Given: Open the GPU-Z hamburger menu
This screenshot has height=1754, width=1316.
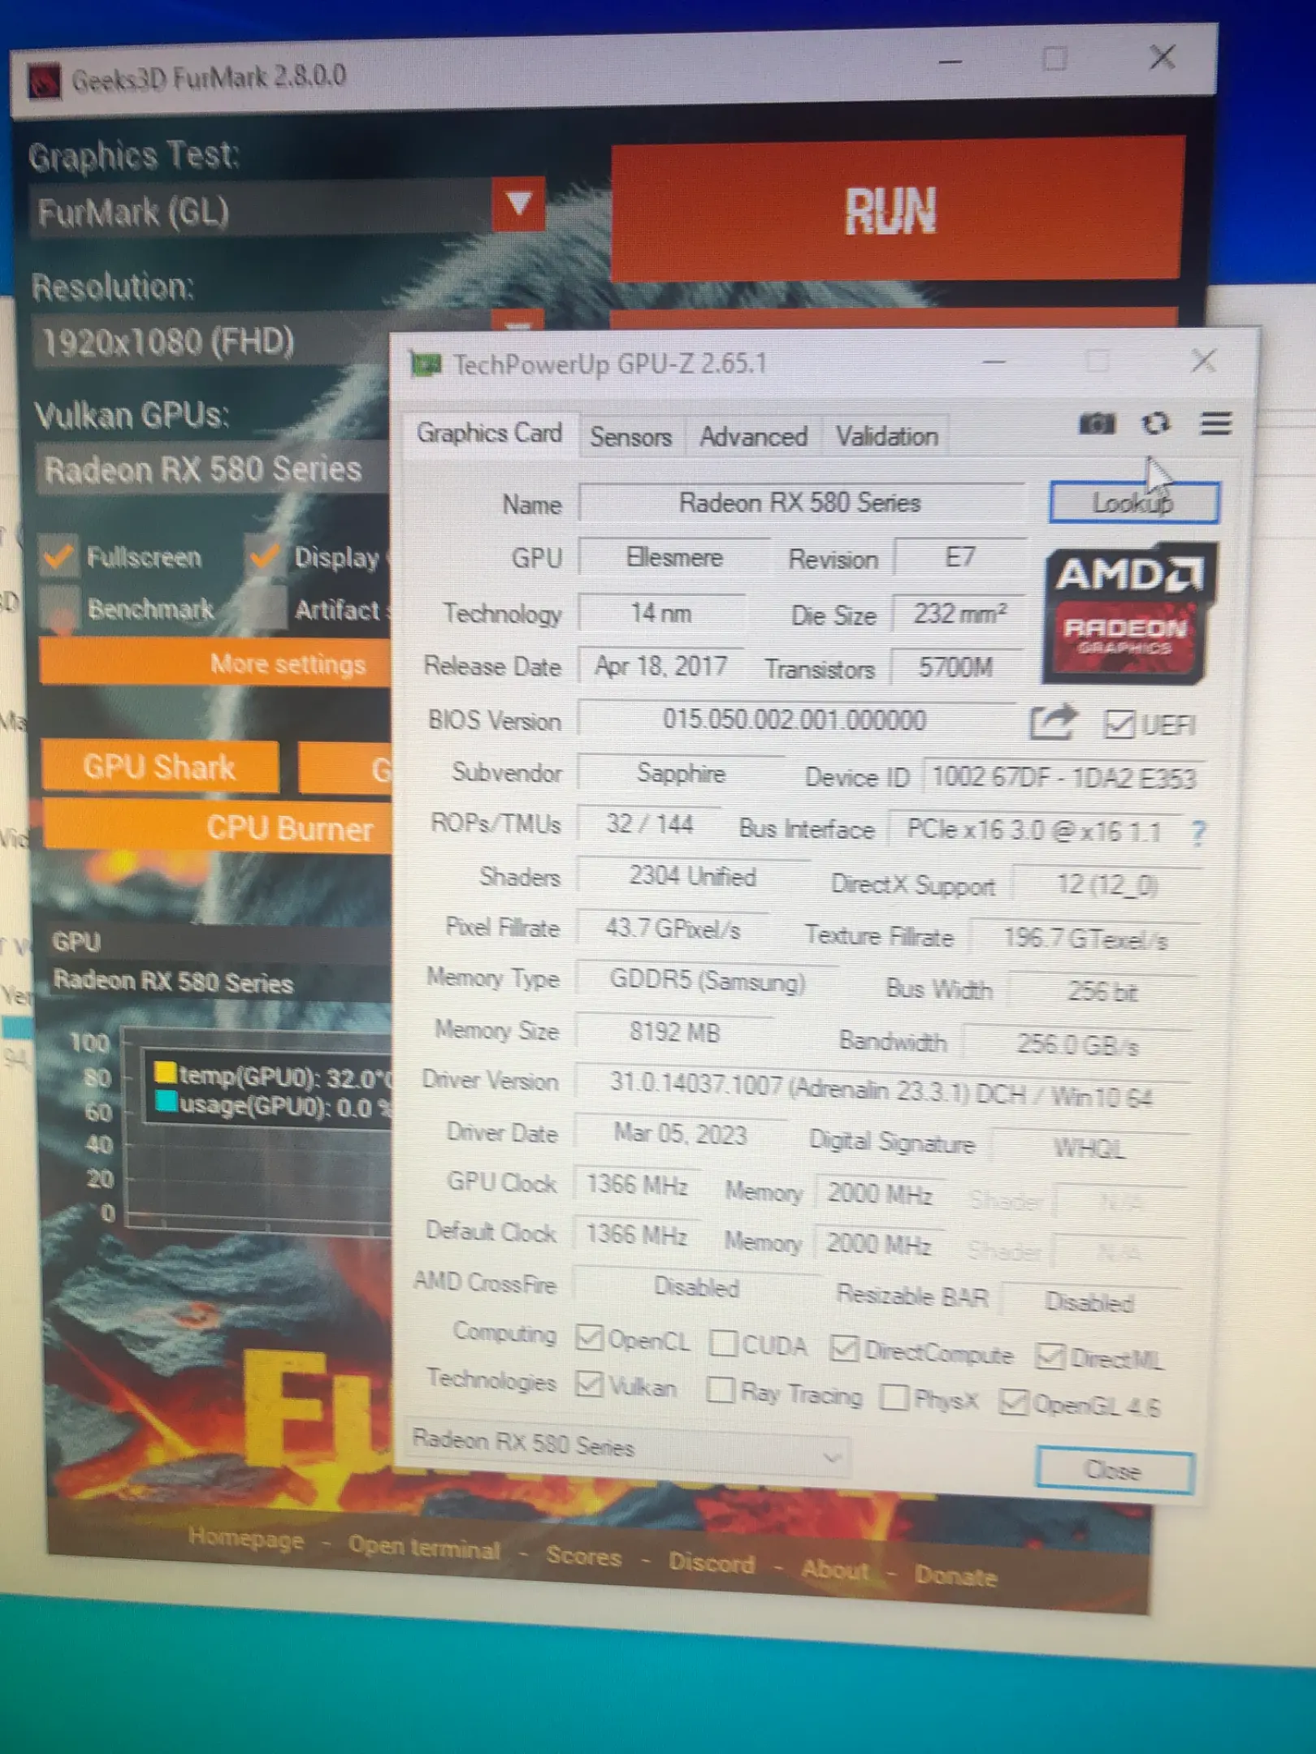Looking at the screenshot, I should click(x=1215, y=423).
